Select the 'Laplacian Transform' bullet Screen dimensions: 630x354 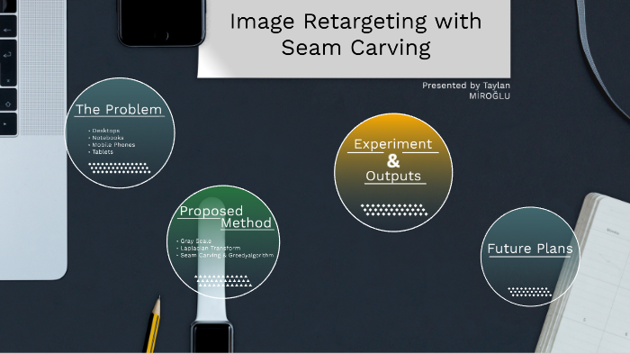click(210, 249)
